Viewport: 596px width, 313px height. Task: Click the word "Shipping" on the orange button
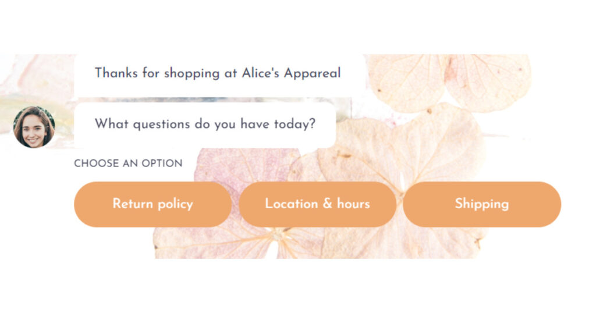pos(481,204)
